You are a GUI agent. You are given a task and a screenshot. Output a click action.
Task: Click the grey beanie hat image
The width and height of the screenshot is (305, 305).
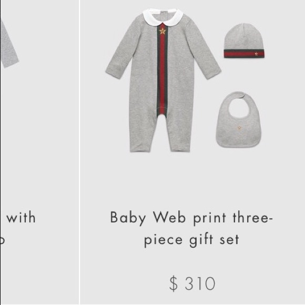244,40
